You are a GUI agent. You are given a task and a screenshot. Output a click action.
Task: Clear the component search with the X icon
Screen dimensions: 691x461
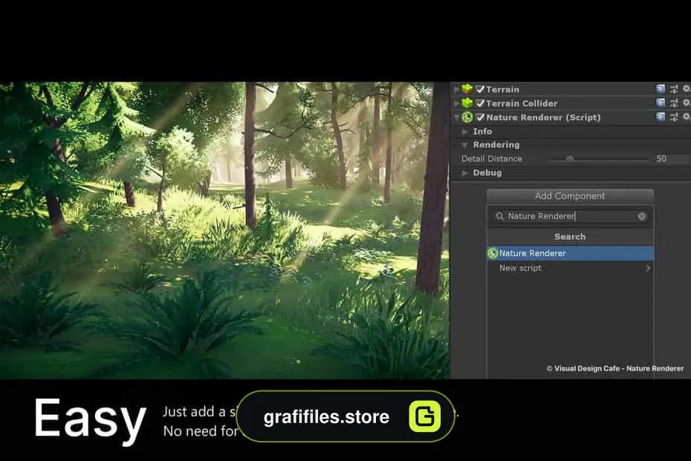[x=642, y=216]
